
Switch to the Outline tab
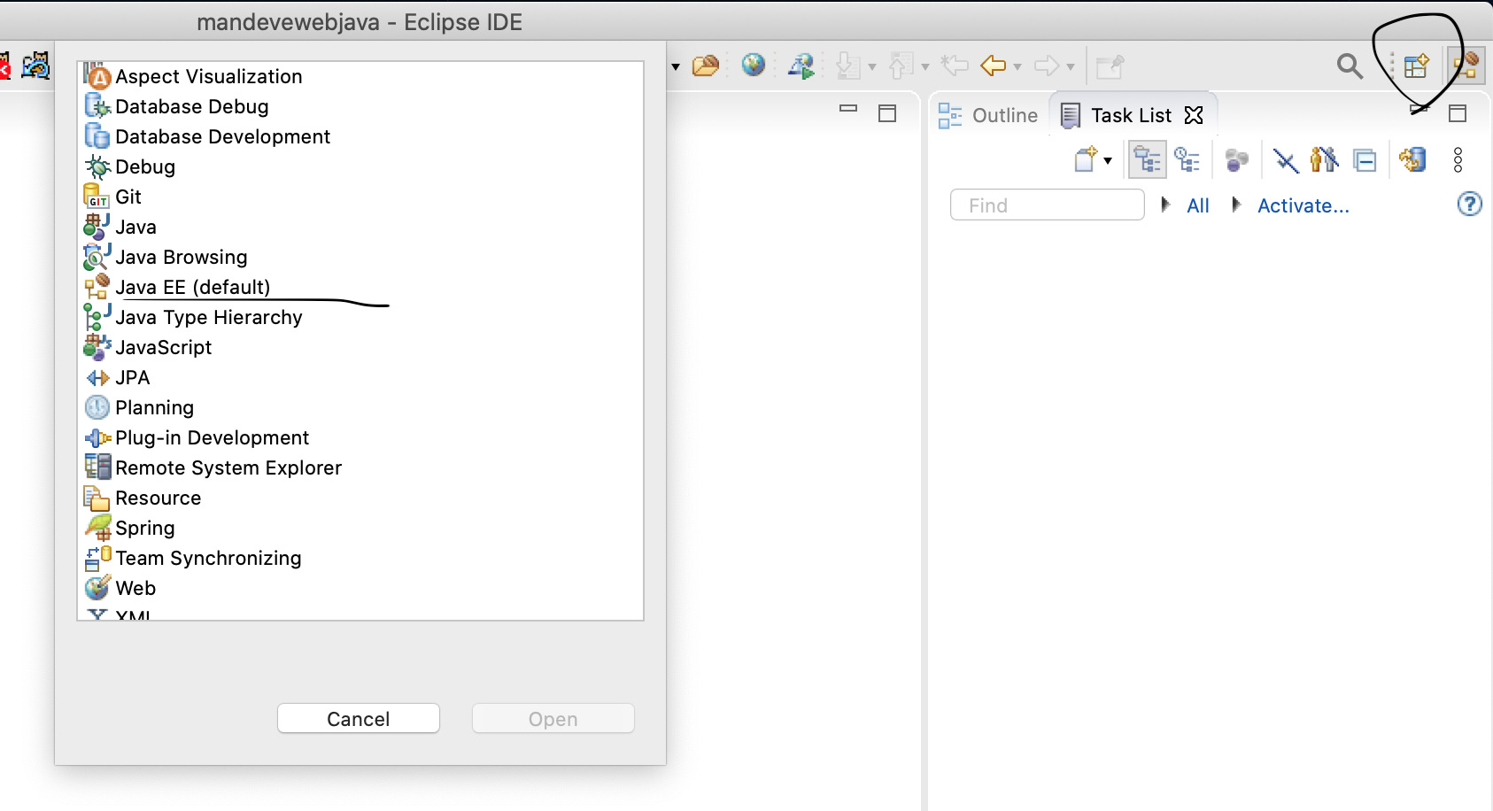click(988, 115)
